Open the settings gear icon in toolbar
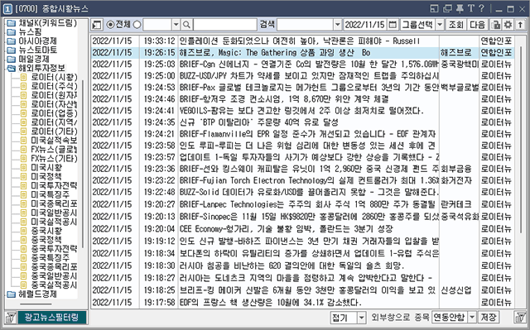The width and height of the screenshot is (530, 330). tap(508, 25)
